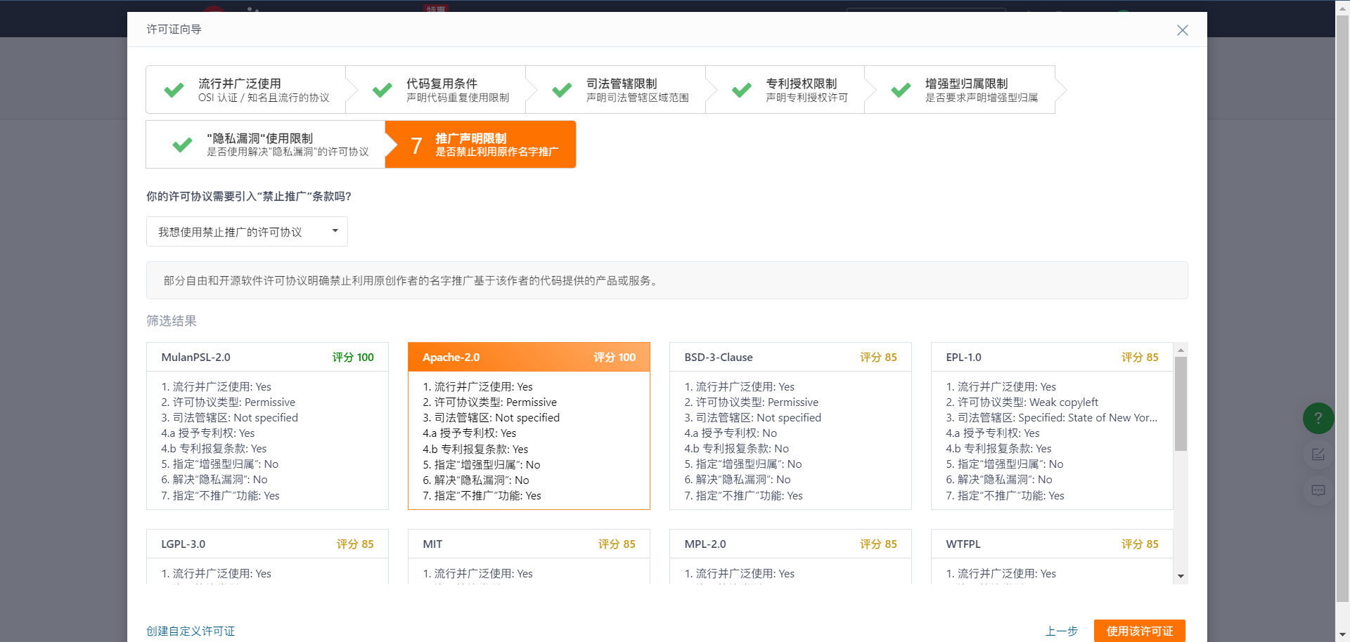
Task: Click 创建自定义许可证 link
Action: [x=191, y=631]
